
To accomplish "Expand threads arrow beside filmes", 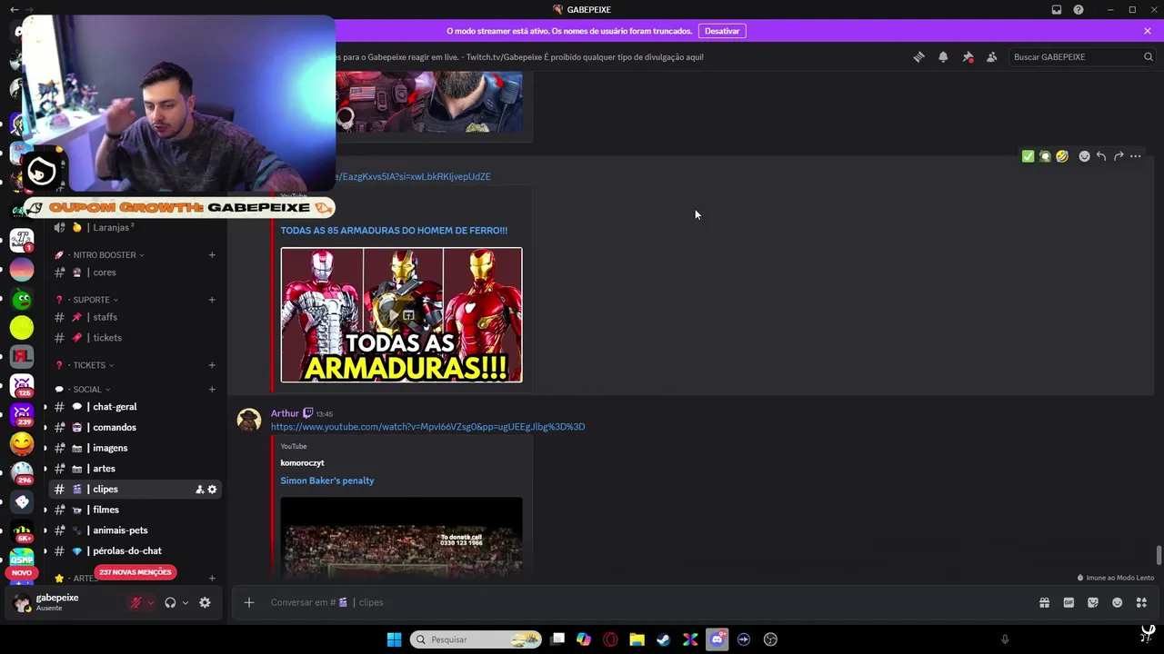I will (x=45, y=510).
